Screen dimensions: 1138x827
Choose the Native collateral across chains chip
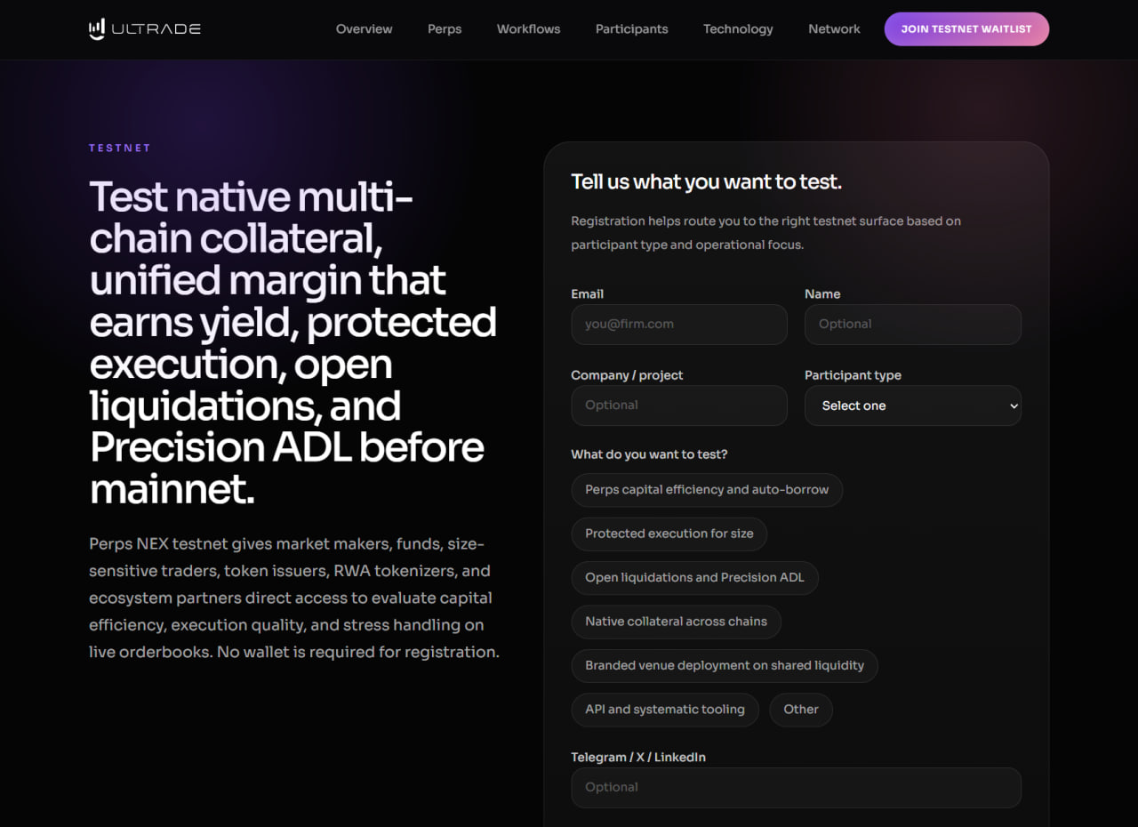point(676,622)
